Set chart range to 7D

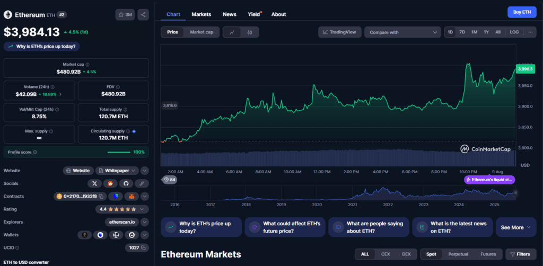click(x=462, y=32)
